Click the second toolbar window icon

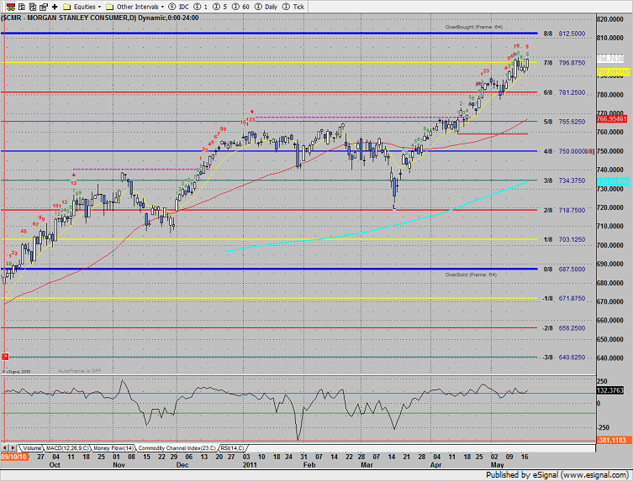22,7
